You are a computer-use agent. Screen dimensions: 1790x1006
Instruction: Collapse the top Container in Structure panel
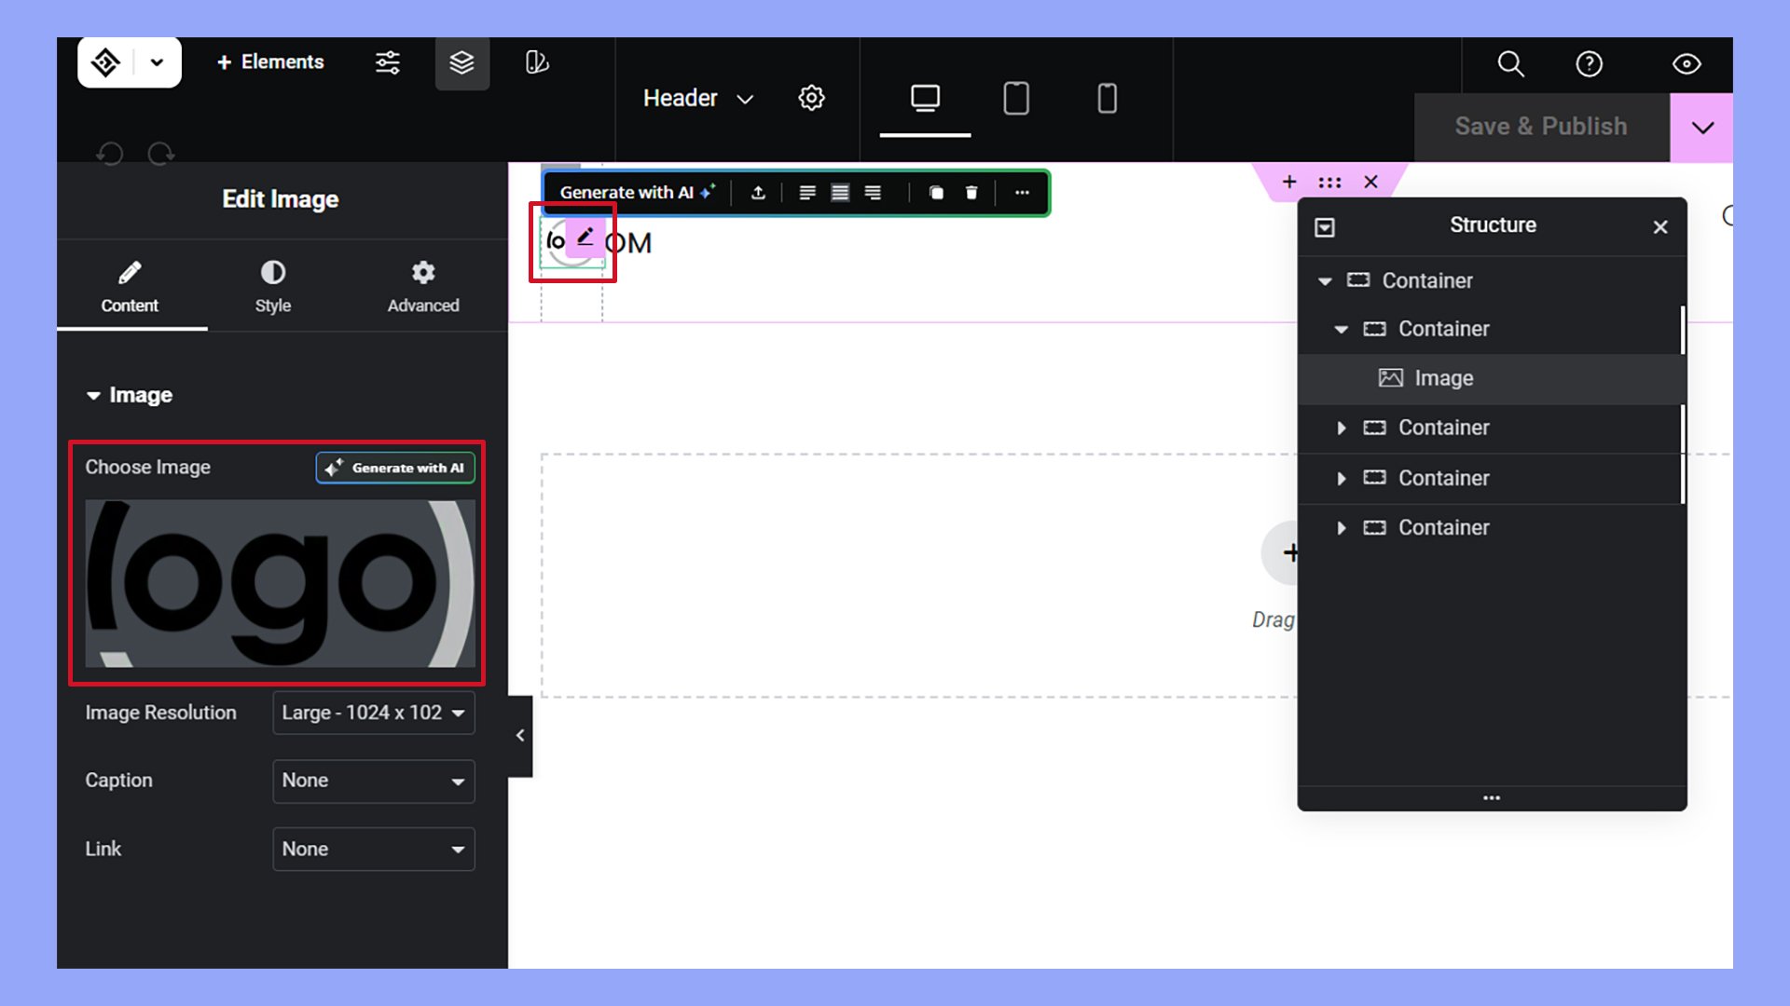click(x=1325, y=280)
